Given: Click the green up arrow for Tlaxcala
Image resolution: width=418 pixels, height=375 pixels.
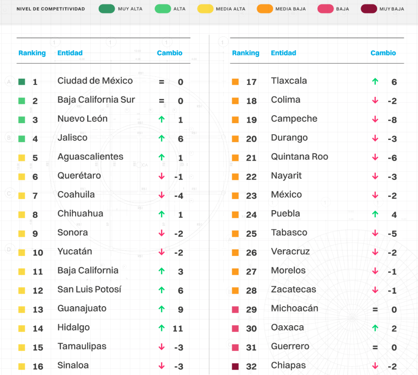Looking at the screenshot, I should coord(375,81).
